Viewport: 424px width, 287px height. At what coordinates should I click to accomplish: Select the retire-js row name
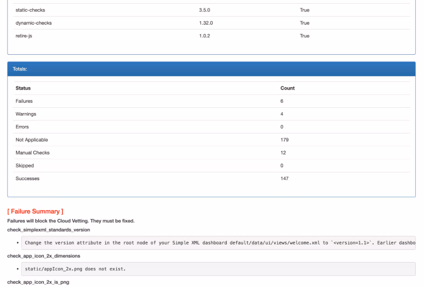click(24, 36)
